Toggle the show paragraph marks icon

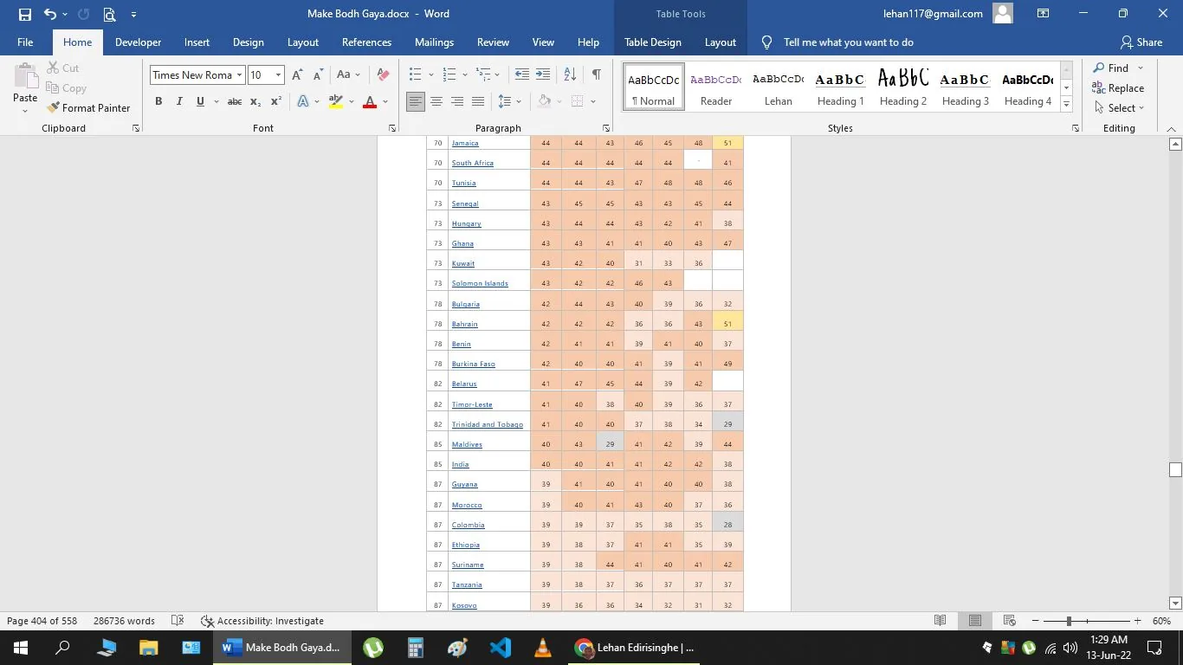coord(596,74)
